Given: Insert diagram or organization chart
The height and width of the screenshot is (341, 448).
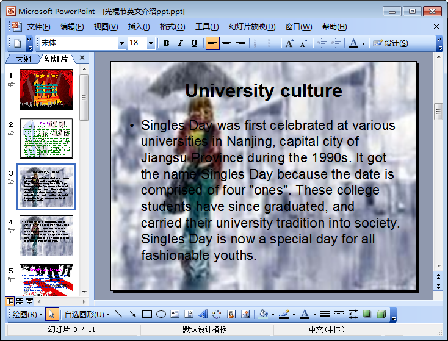Looking at the screenshot, I should click(x=217, y=314).
